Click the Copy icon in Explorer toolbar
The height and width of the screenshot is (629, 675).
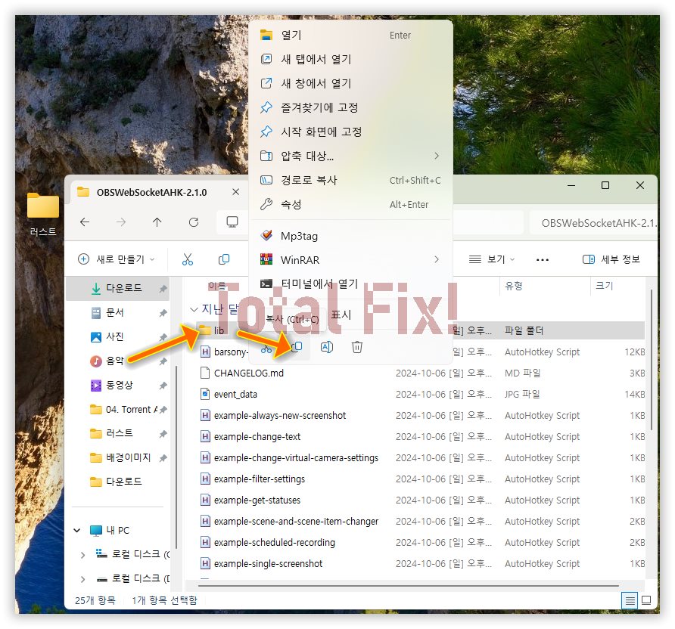pos(224,259)
